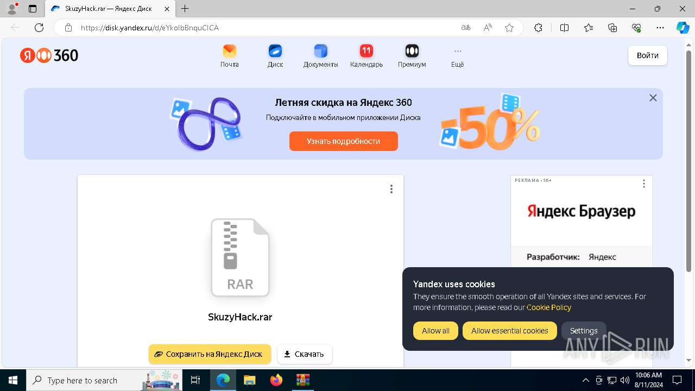Activate the Read aloud icon
This screenshot has height=391, width=695.
(488, 28)
